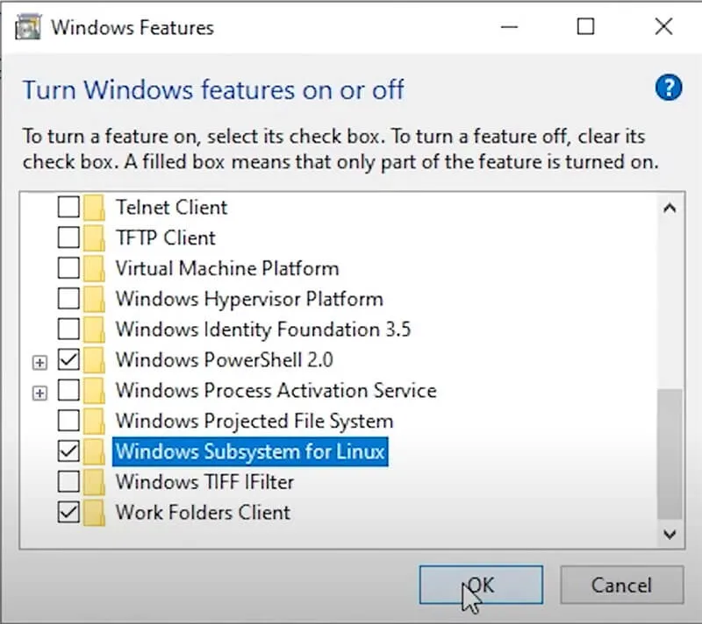Viewport: 702px width, 624px height.
Task: Click the scrollbar up arrow
Action: (670, 208)
